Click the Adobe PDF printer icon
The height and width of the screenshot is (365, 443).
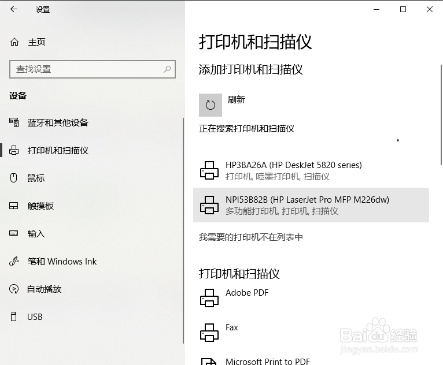click(209, 298)
